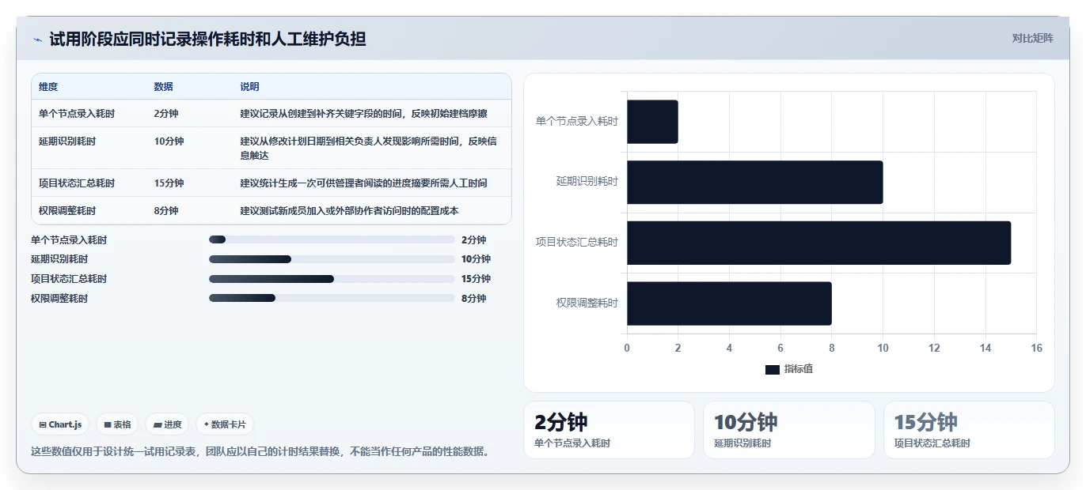Click the description starting 建议统计生成一次
The width and height of the screenshot is (1086, 490).
point(364,183)
